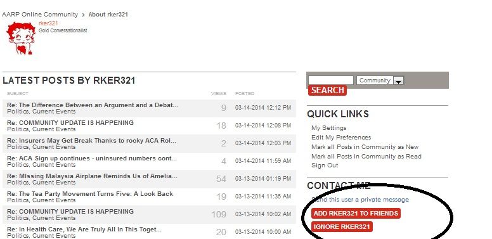492x239 pixels.
Task: Open Edit My Preferences link
Action: point(341,138)
